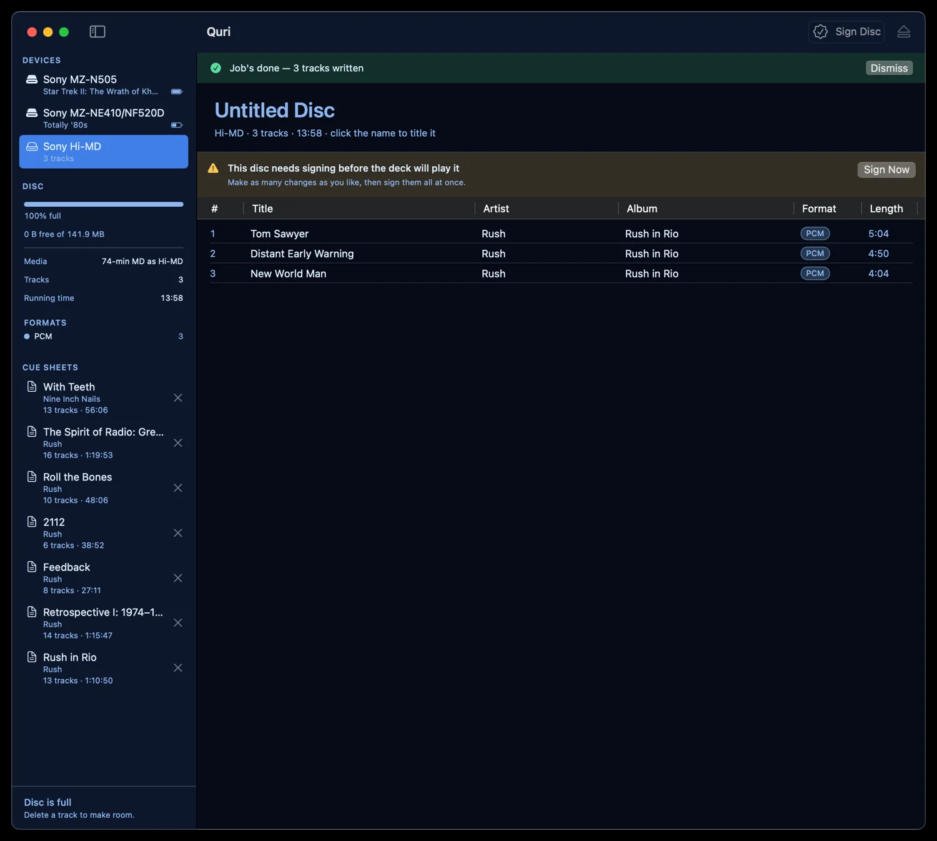This screenshot has height=841, width=937.
Task: Click the eject disc icon
Action: point(903,32)
